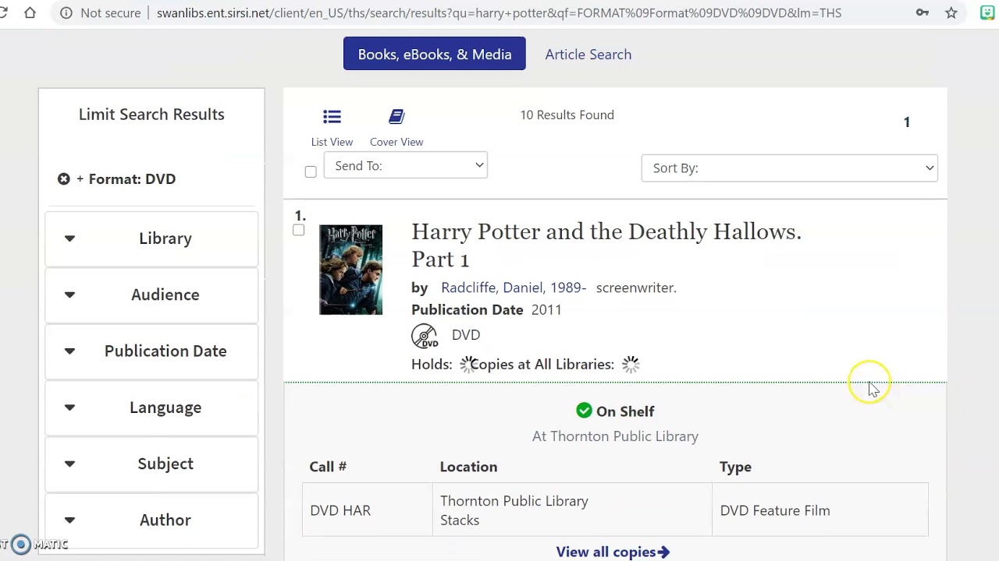999x561 pixels.
Task: Click View all copies link
Action: click(x=613, y=552)
